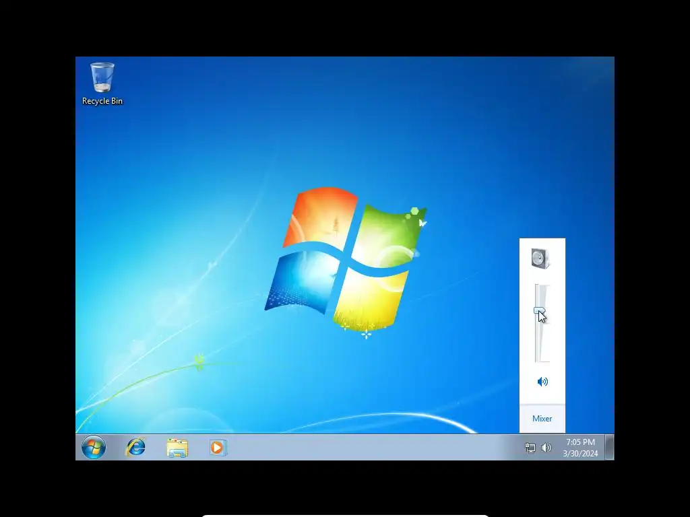This screenshot has width=690, height=517.
Task: Launch Windows Media Player from the taskbar
Action: (x=218, y=448)
